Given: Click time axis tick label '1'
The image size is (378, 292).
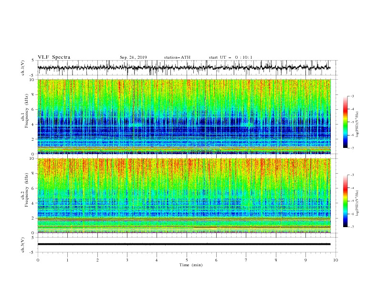Looking at the screenshot, I should point(67,260).
